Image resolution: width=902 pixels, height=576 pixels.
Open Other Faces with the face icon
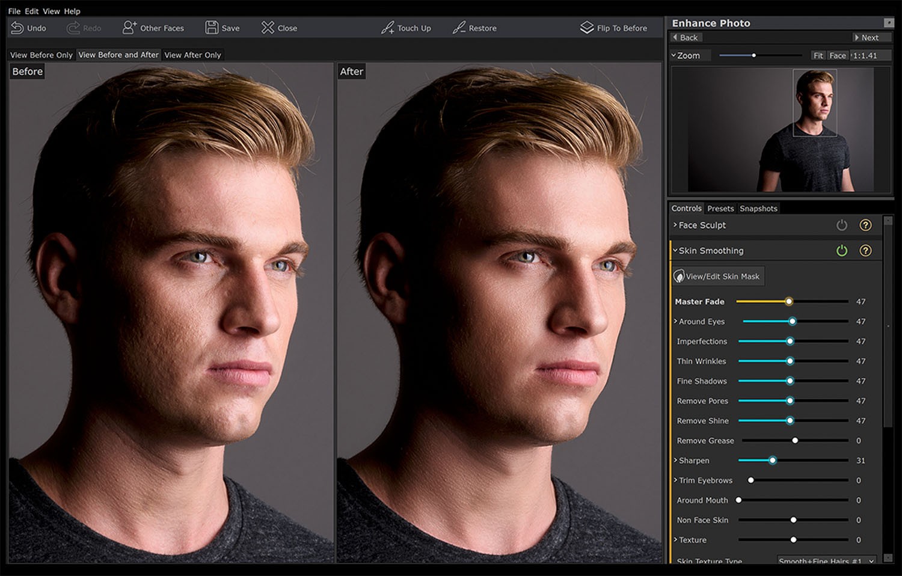click(129, 27)
